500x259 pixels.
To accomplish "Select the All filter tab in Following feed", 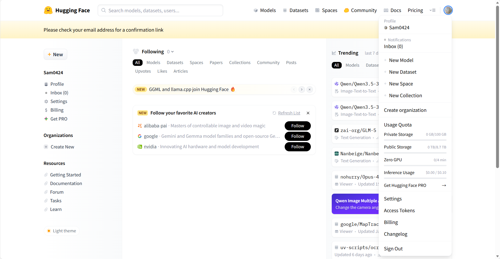I will point(138,63).
